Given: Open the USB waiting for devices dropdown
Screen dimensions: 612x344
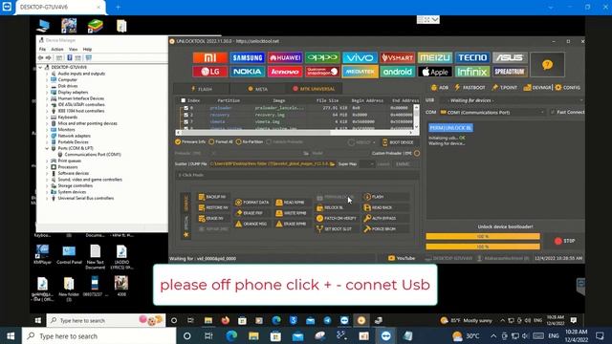Looking at the screenshot, I should (512, 100).
